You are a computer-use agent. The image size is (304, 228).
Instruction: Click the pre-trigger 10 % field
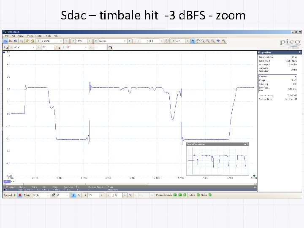pos(117,195)
